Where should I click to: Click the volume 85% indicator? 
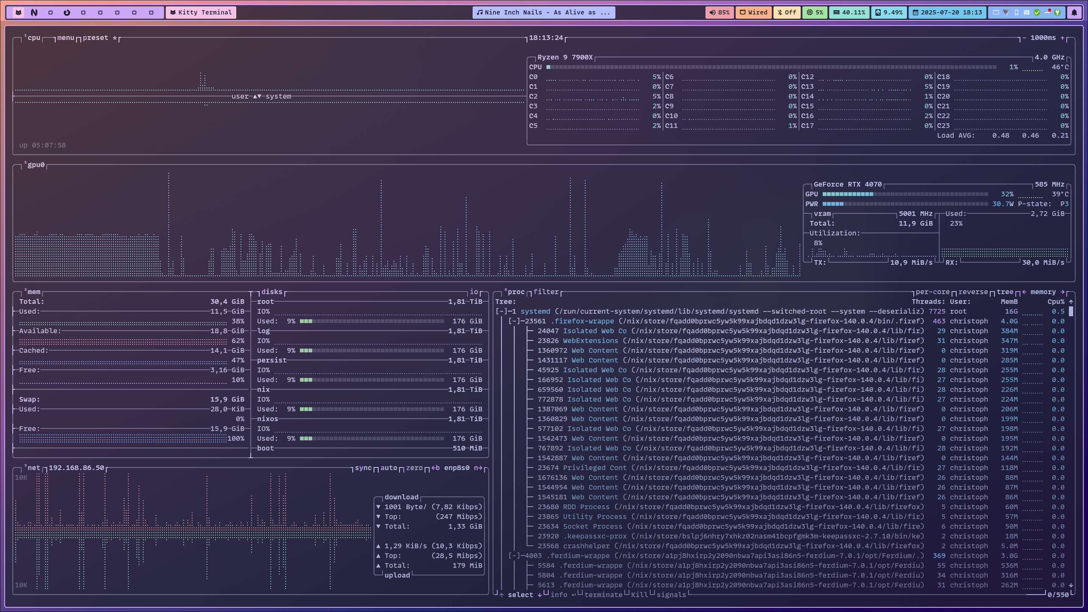pos(719,12)
